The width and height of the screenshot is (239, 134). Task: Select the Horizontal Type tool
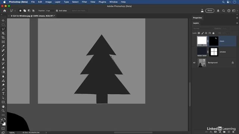click(x=3, y=93)
